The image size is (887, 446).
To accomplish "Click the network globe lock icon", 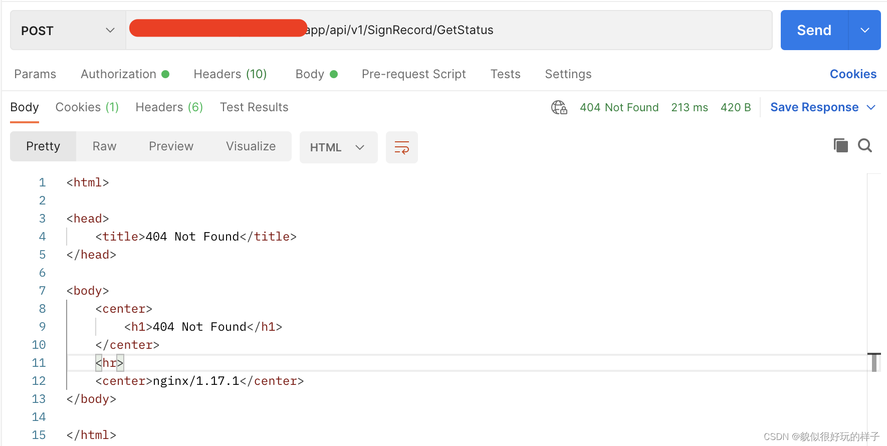I will (x=559, y=107).
